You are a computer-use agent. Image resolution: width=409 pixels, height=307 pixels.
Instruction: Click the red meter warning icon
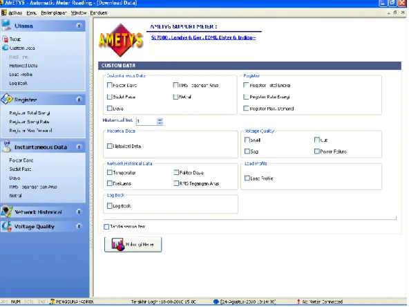[x=298, y=301]
